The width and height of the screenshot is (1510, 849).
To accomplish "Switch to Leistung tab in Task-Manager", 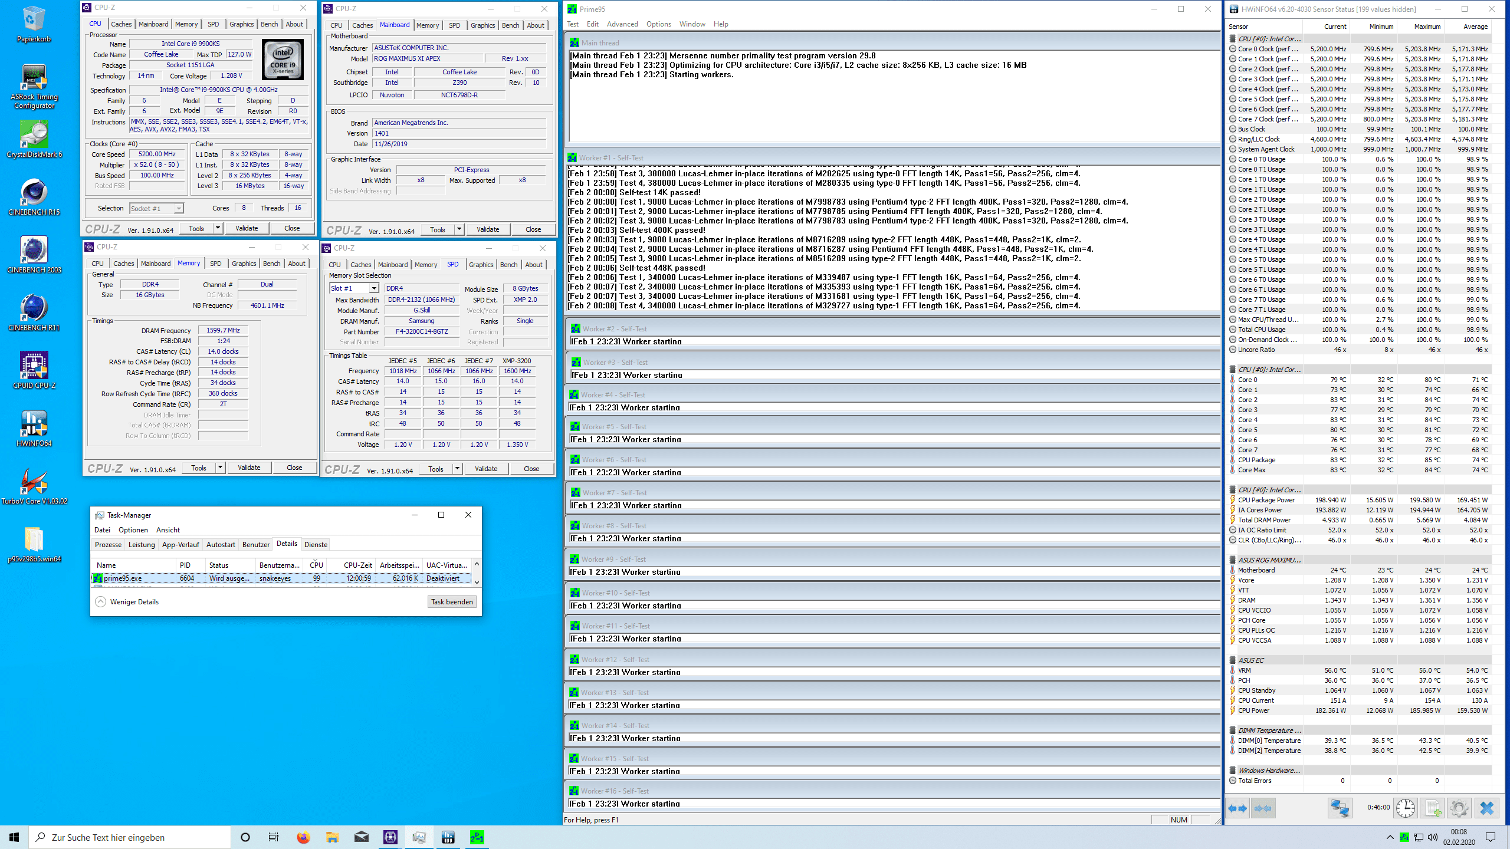I will tap(142, 544).
